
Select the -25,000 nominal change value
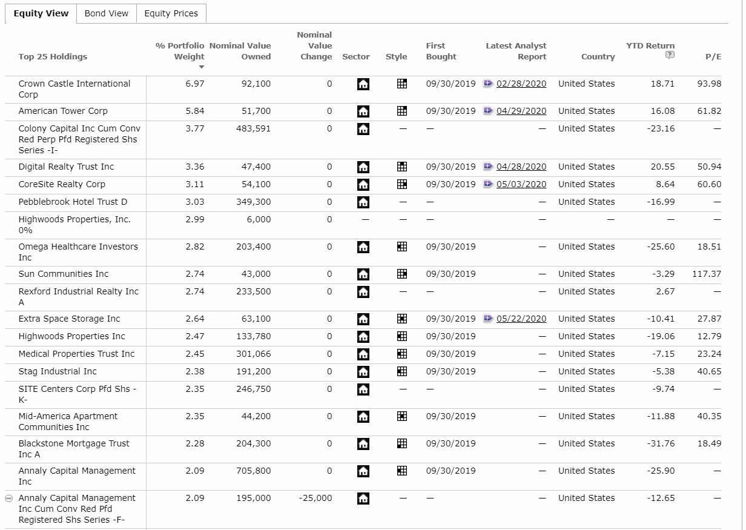pos(315,498)
